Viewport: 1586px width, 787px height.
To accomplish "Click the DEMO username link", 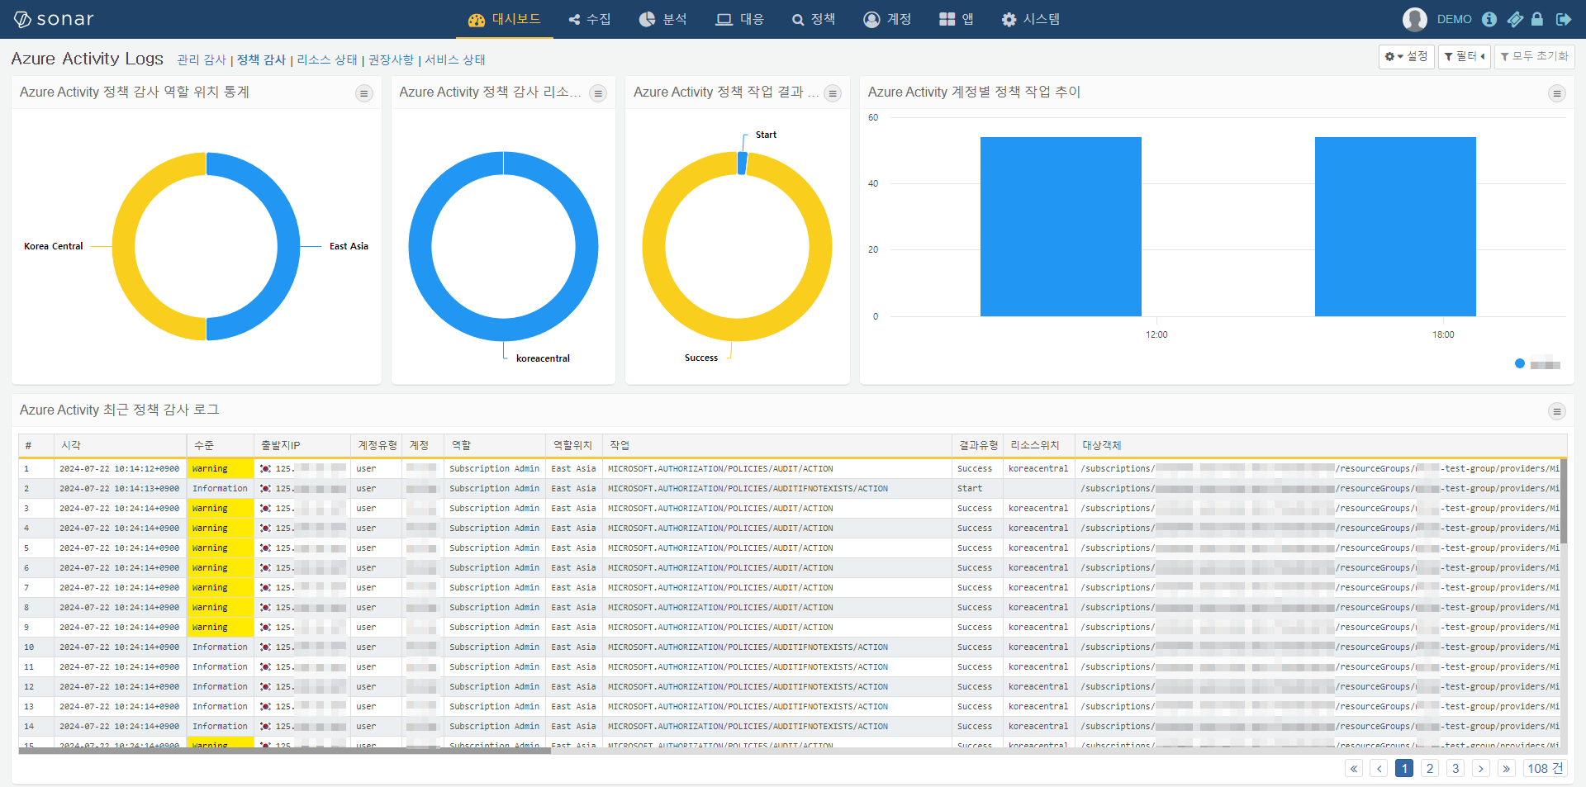I will click(1454, 19).
